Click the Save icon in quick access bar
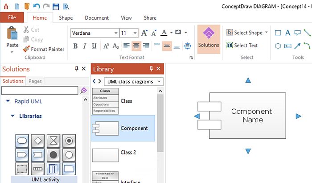The image size is (312, 183). click(x=56, y=7)
